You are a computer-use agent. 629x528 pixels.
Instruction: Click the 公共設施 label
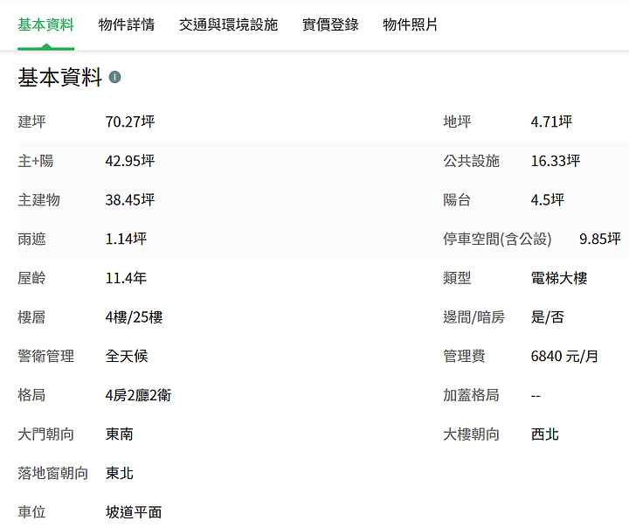pyautogui.click(x=471, y=161)
